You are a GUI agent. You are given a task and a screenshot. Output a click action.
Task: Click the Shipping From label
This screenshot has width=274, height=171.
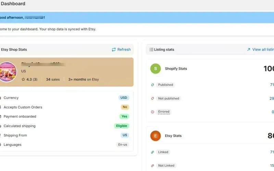15,135
